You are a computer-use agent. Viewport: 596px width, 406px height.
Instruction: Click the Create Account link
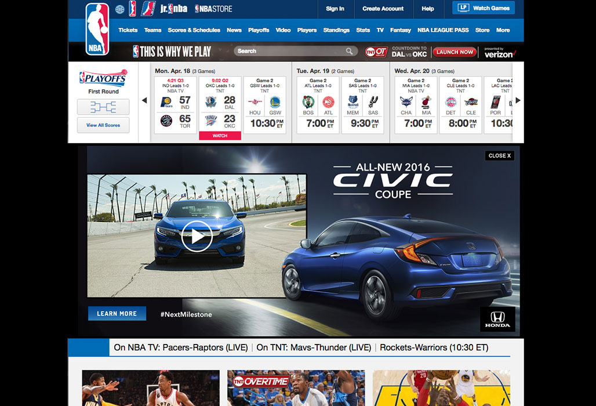(383, 9)
